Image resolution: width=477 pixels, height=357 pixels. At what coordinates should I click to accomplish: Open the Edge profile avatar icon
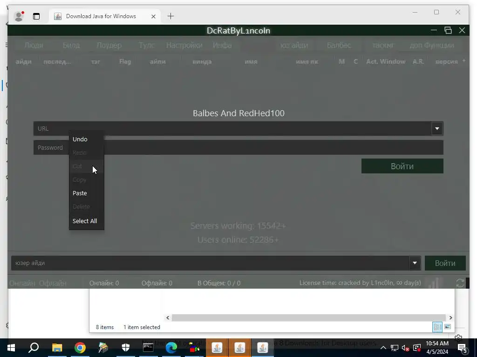point(19,16)
